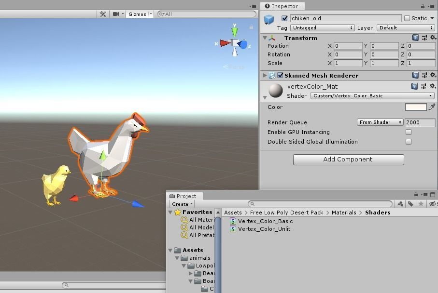
Task: Uncheck the chiken_old active checkbox
Action: [284, 18]
